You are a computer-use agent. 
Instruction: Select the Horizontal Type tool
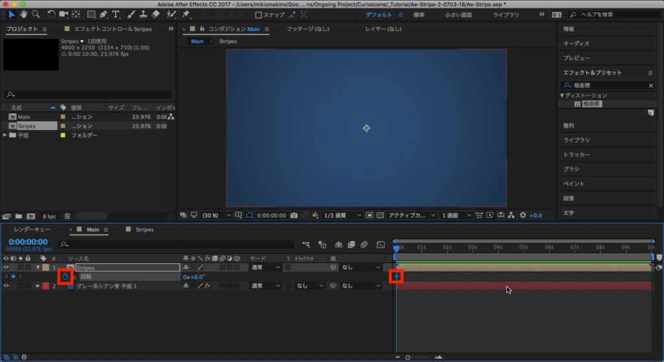pyautogui.click(x=117, y=14)
